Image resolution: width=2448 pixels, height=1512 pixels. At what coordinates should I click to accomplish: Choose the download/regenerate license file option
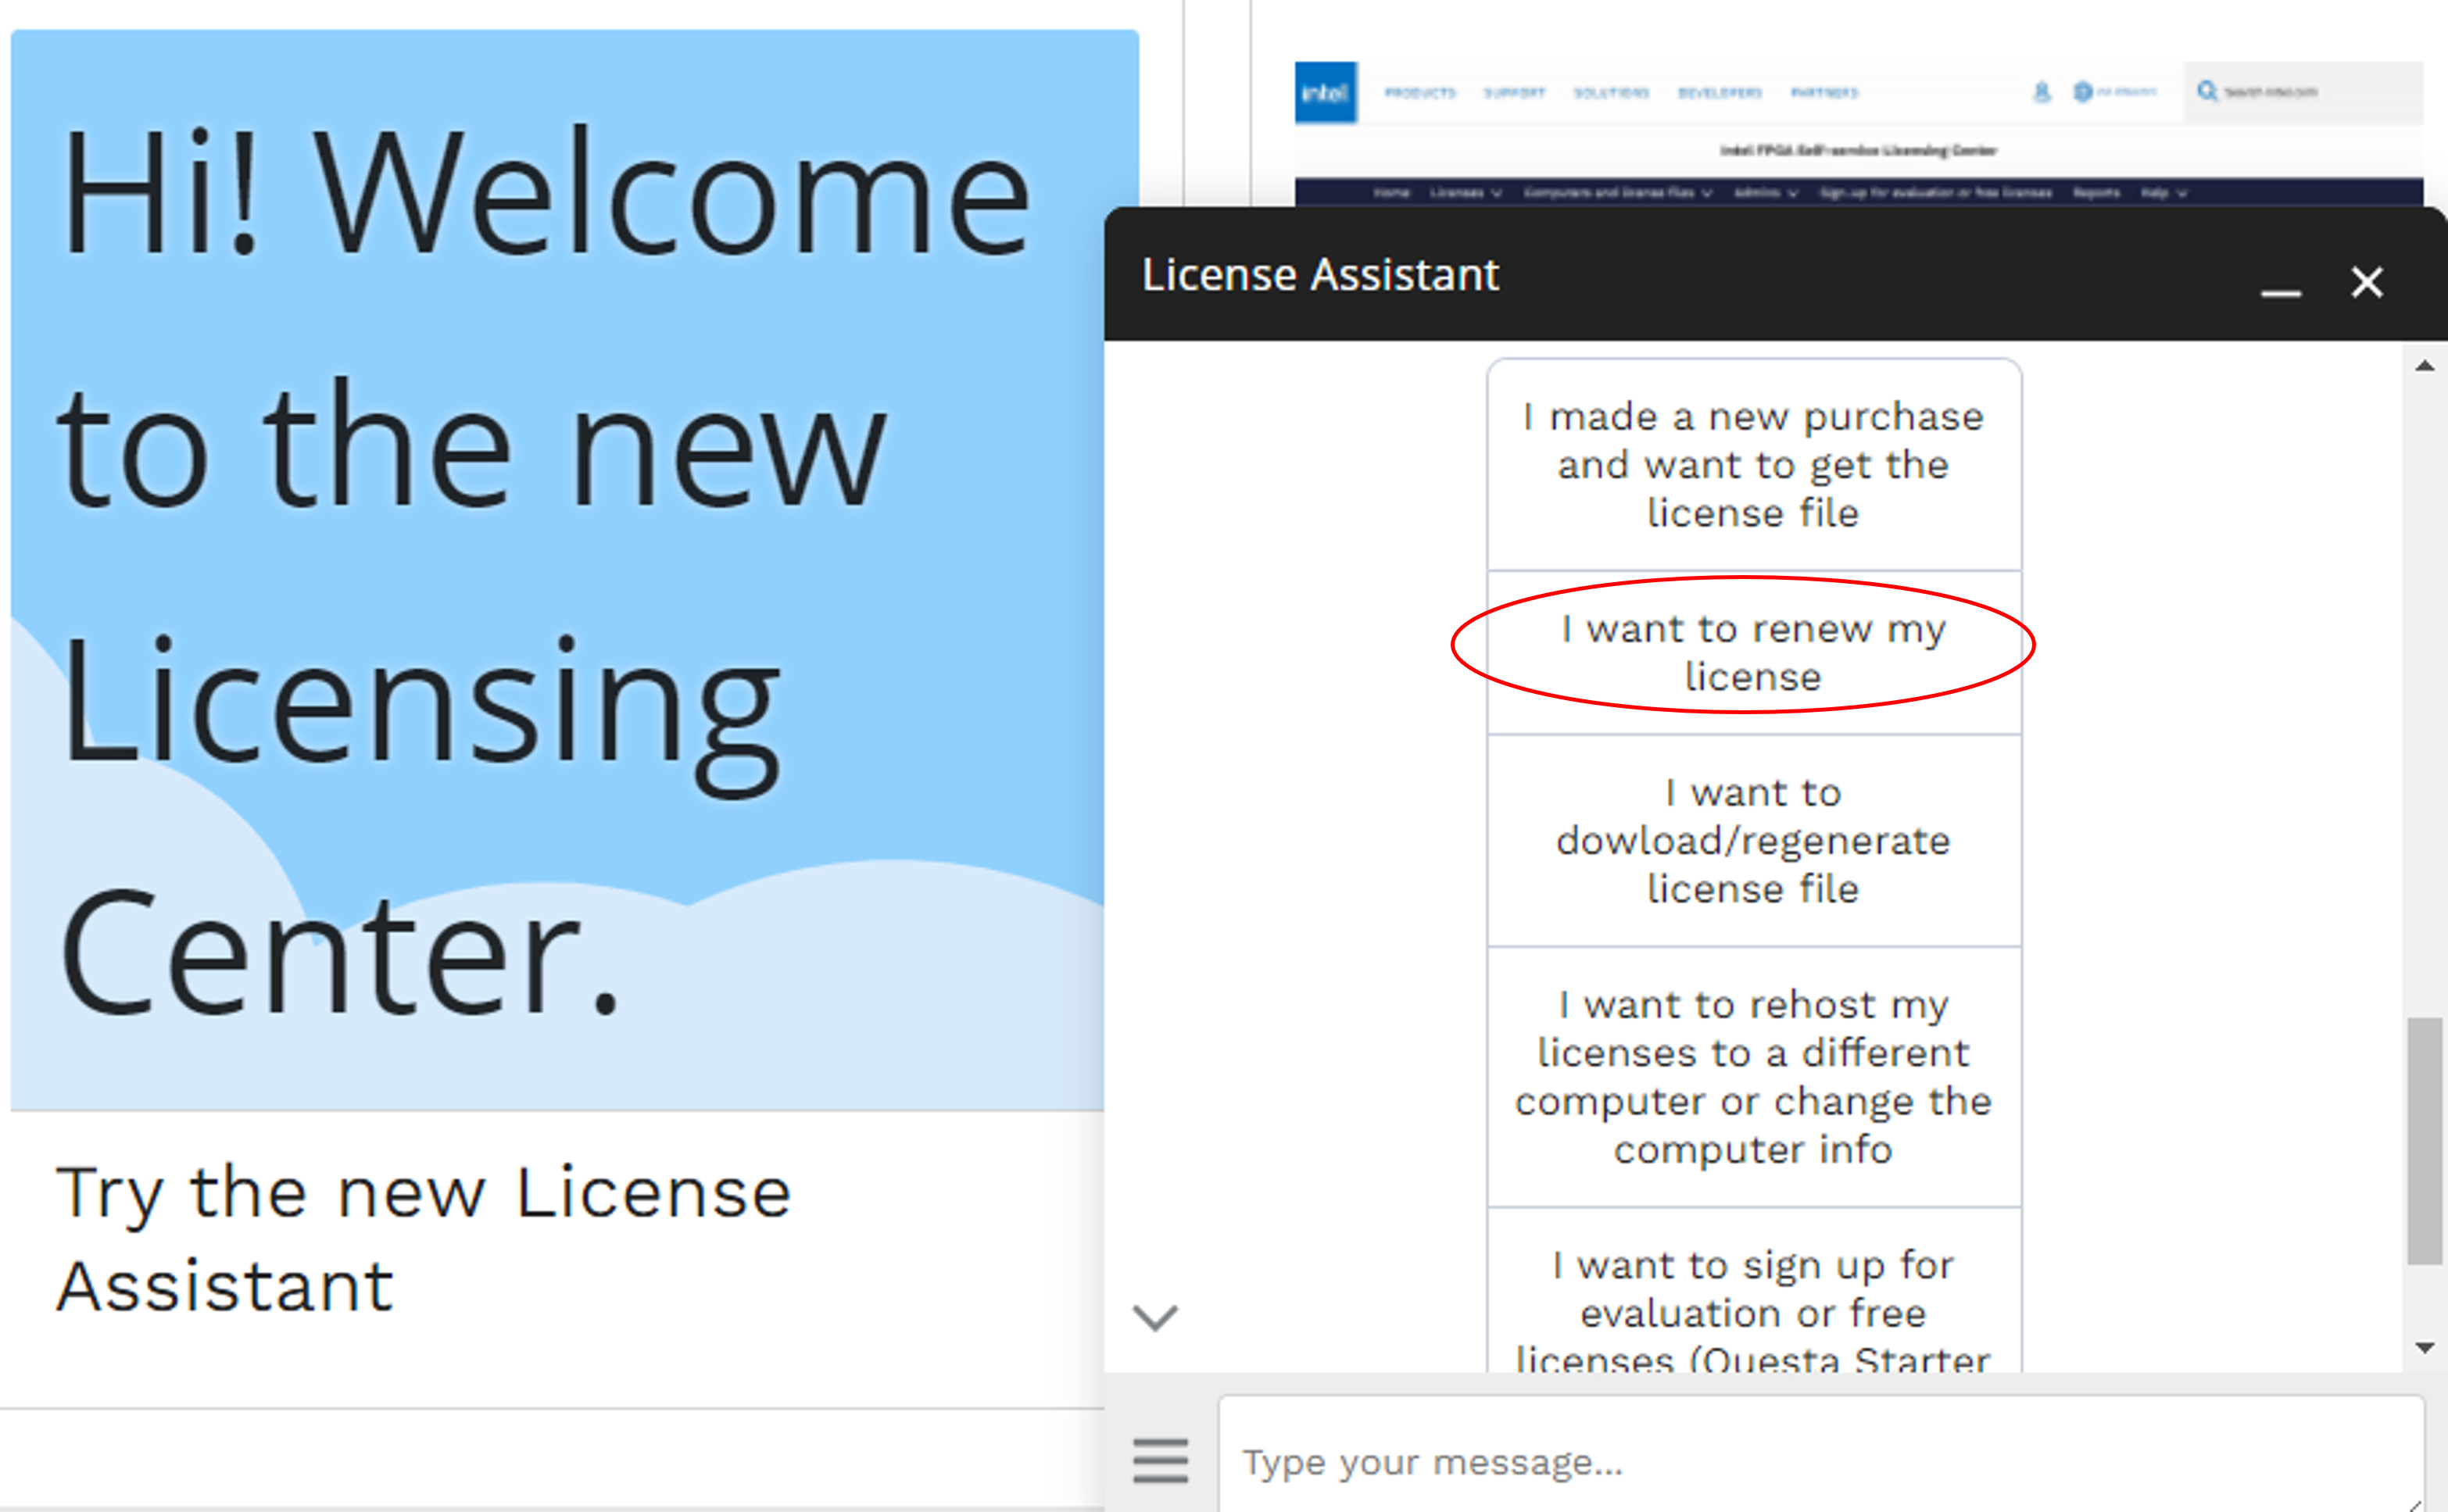(x=1753, y=840)
